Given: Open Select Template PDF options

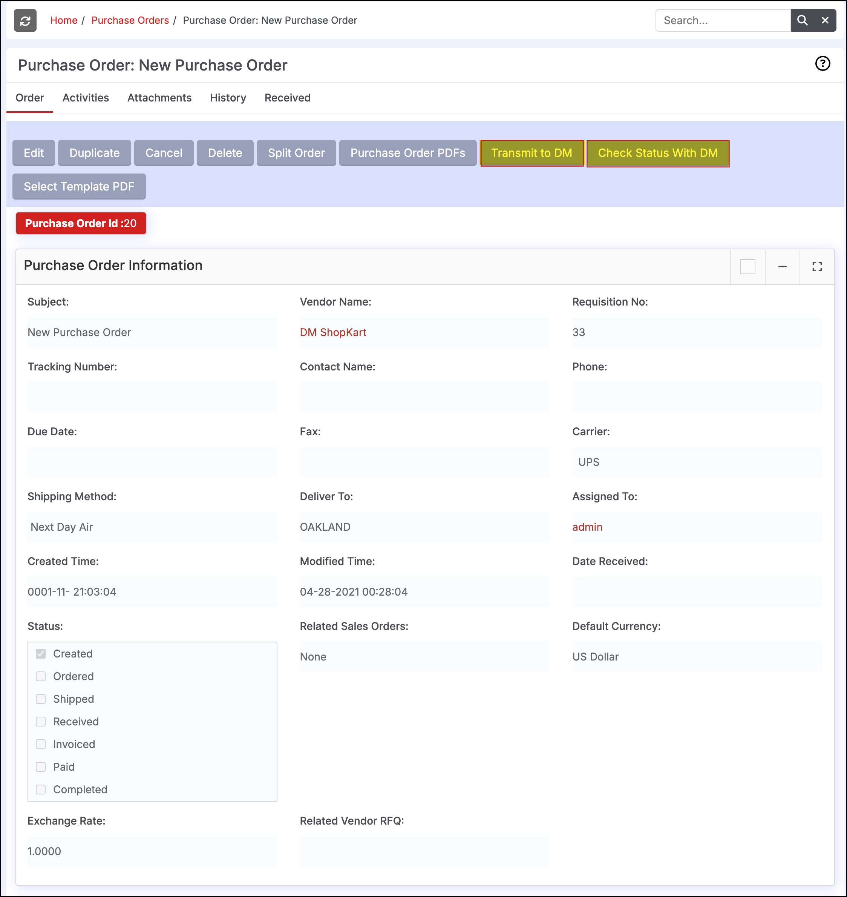Looking at the screenshot, I should (x=79, y=187).
